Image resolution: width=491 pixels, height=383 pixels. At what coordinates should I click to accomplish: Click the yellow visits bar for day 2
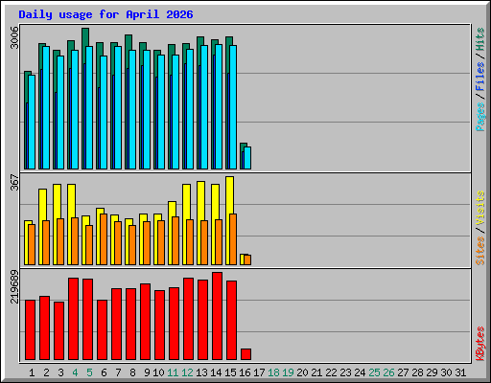pos(41,204)
